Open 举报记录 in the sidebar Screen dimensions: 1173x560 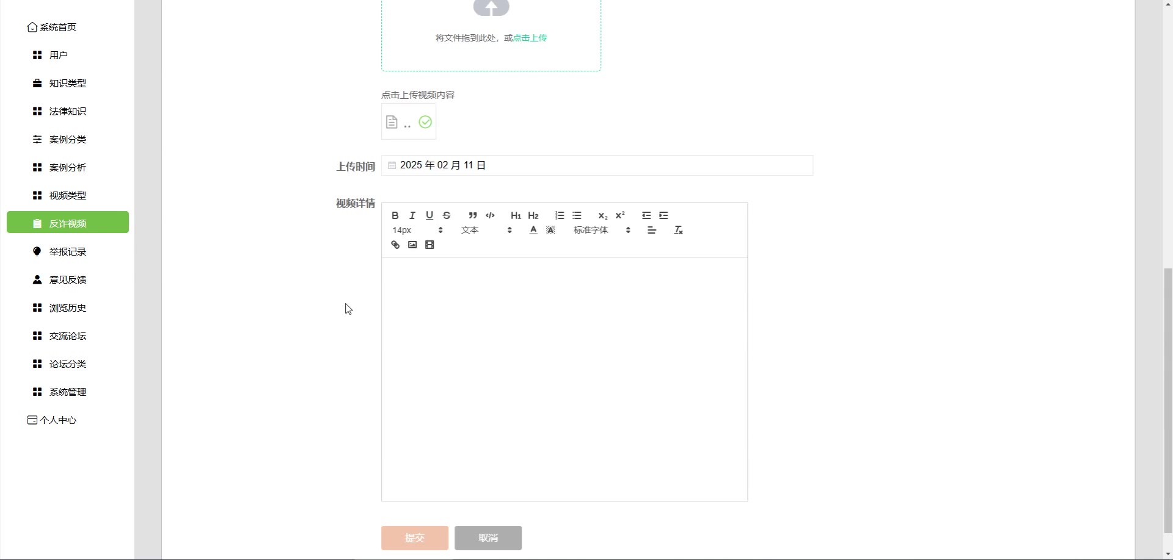click(x=68, y=252)
